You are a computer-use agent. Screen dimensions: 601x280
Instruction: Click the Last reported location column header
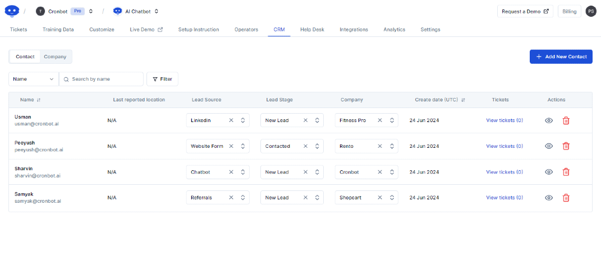(139, 100)
